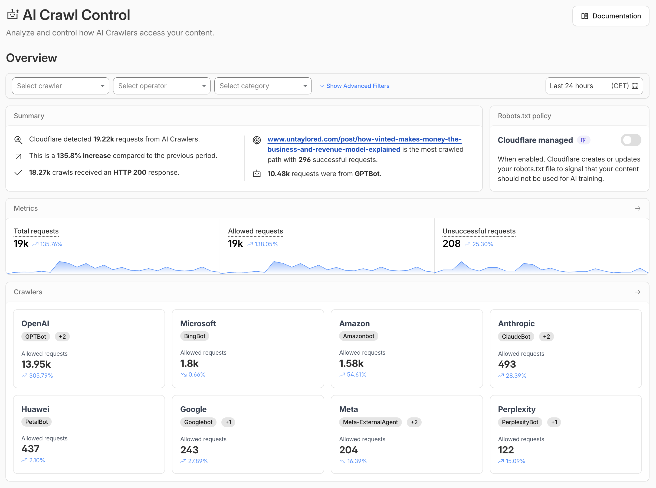656x488 pixels.
Task: Click the robot icon next to GPTBot requests summary
Action: tap(257, 174)
